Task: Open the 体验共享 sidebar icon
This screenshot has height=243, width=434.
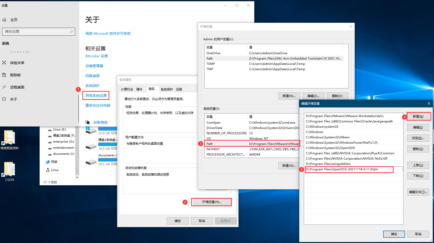Action: click(x=4, y=63)
